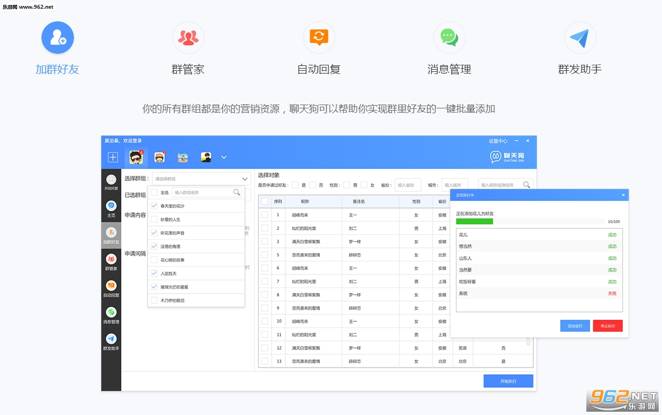Click the plus icon to add account
This screenshot has height=415, width=662.
113,157
